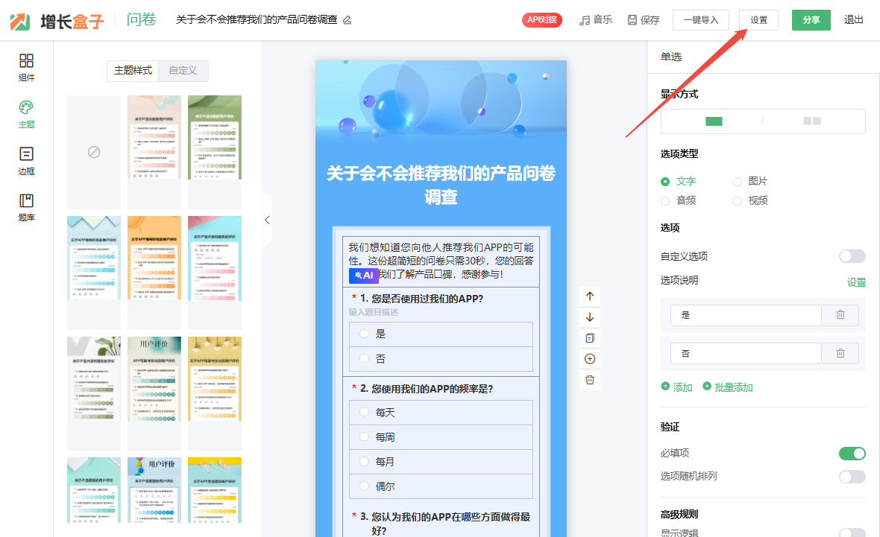Click the pencil icon to edit title
This screenshot has width=880, height=537.
point(347,20)
